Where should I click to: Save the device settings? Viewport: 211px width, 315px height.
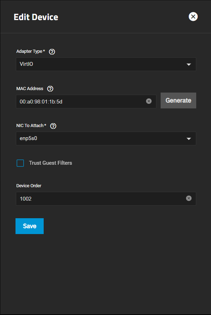(x=30, y=226)
